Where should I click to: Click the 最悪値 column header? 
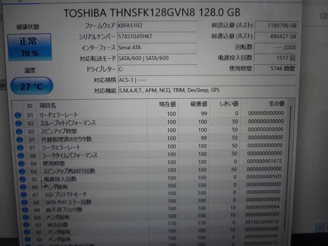point(199,104)
